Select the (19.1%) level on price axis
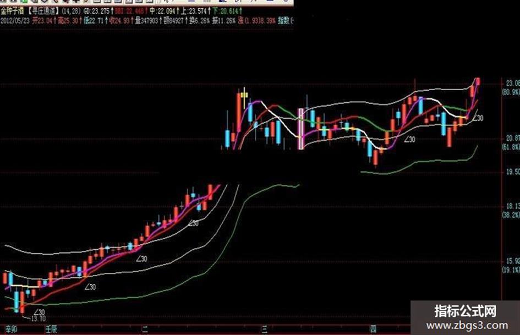Screen dimensions: 520x335 [511, 270]
